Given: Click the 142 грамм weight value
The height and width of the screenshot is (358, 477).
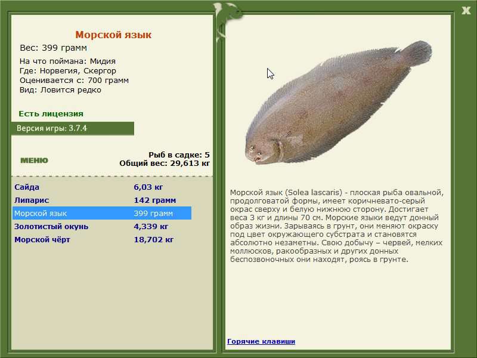Looking at the screenshot, I should [x=155, y=200].
